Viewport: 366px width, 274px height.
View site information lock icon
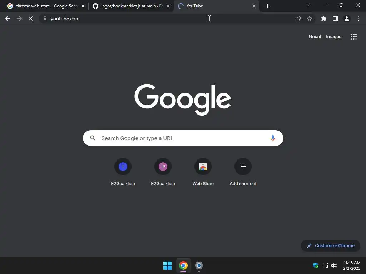(x=45, y=19)
